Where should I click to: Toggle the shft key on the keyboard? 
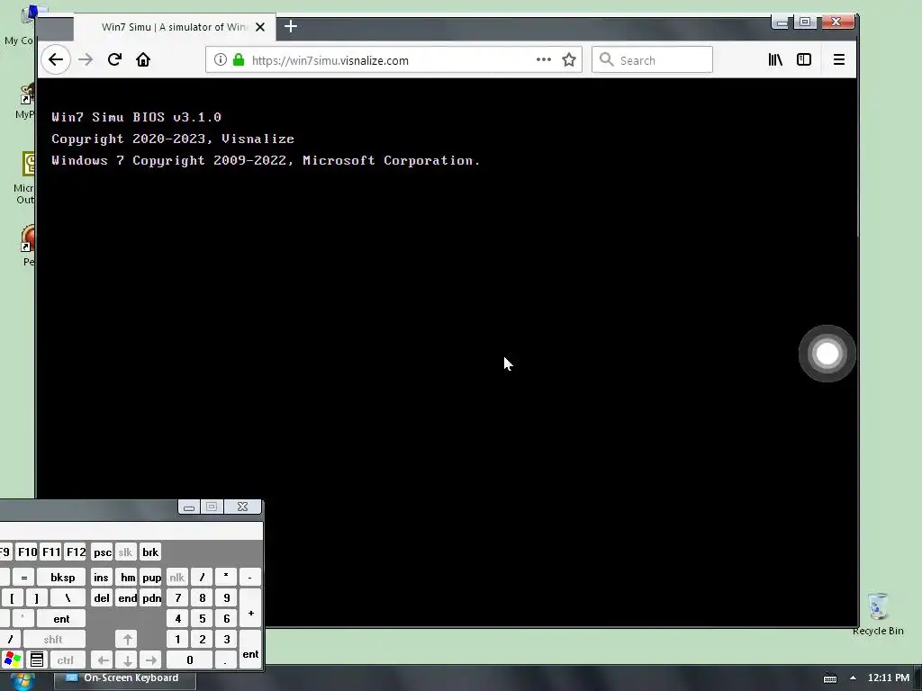point(53,640)
